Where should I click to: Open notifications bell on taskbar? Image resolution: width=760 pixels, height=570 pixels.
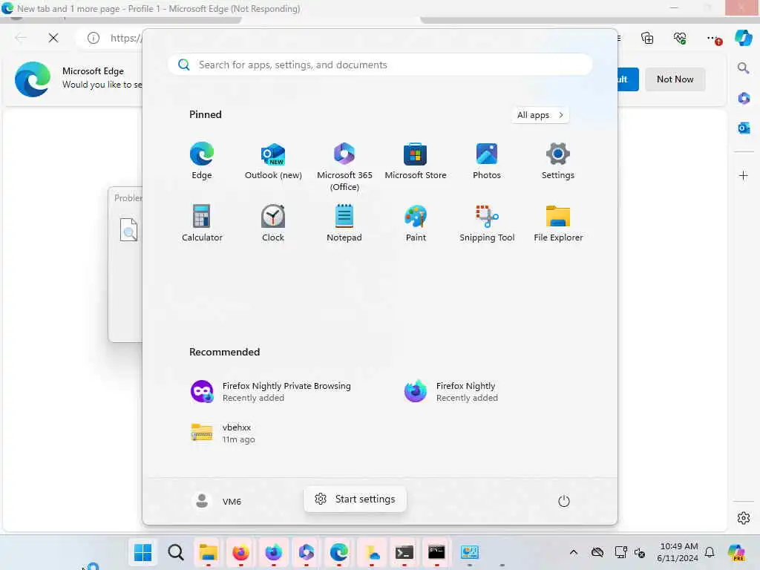pos(710,552)
